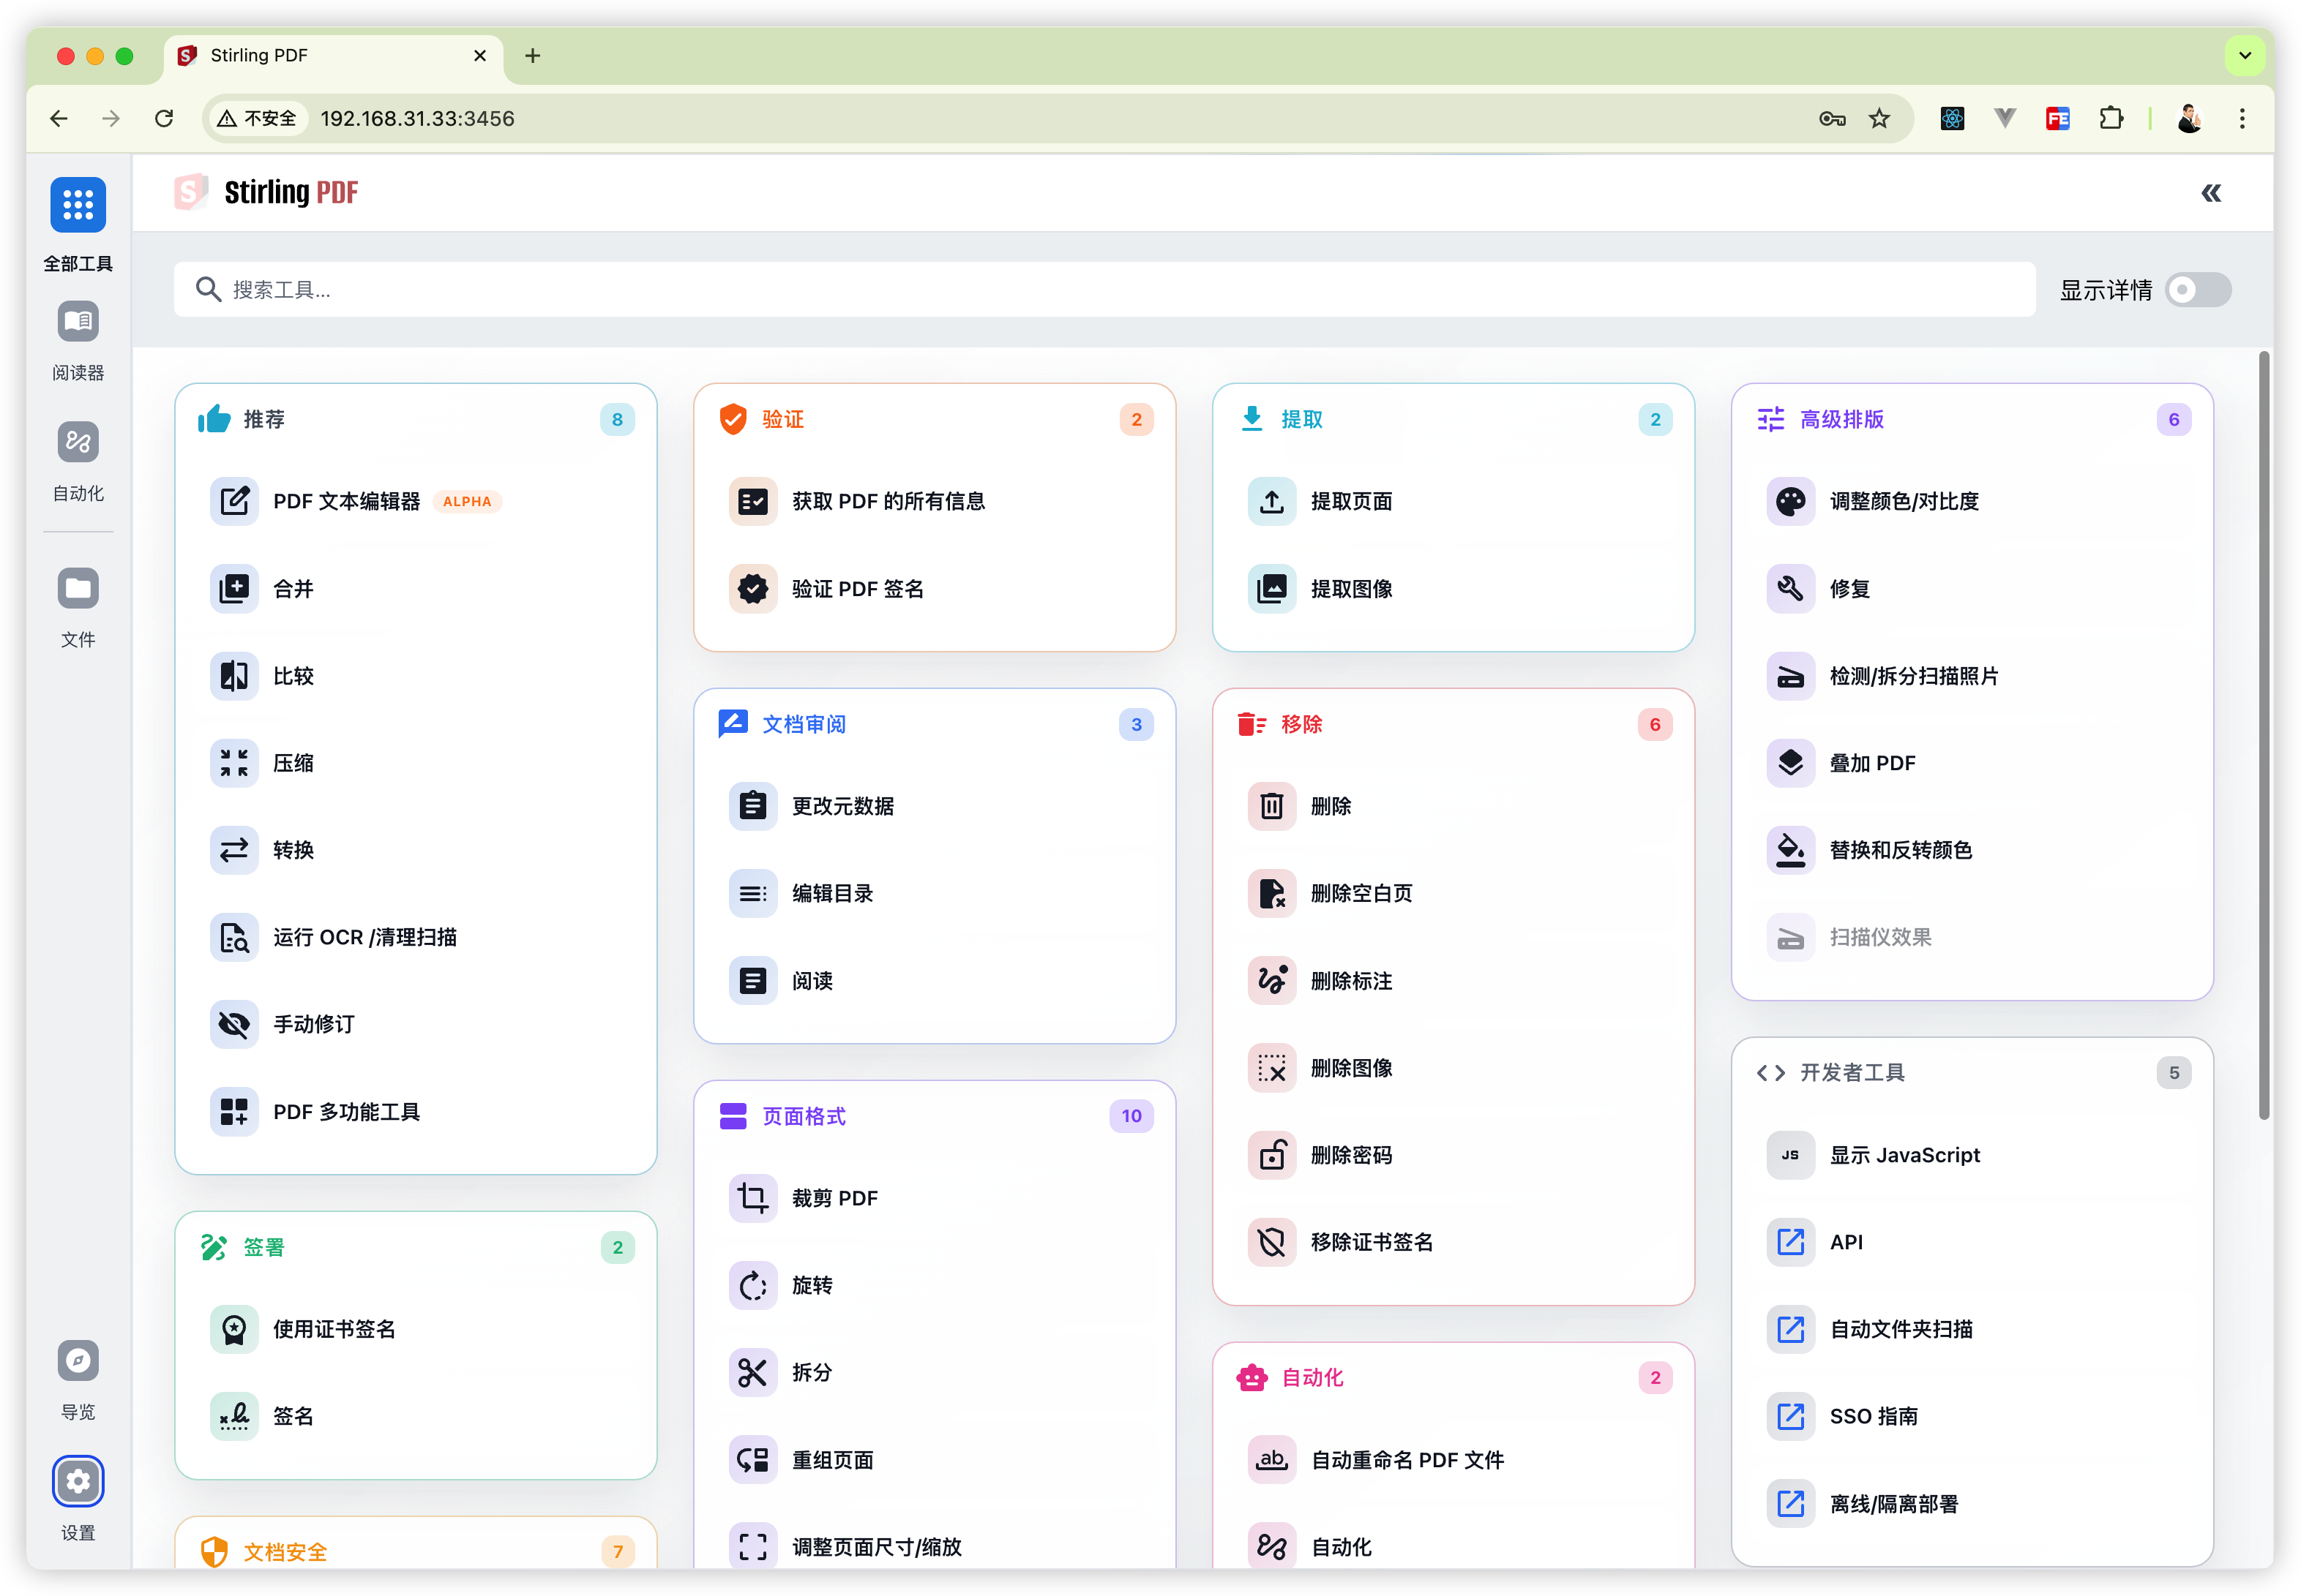The image size is (2301, 1596).
Task: Click the Merge (合并) tool icon
Action: tap(234, 588)
